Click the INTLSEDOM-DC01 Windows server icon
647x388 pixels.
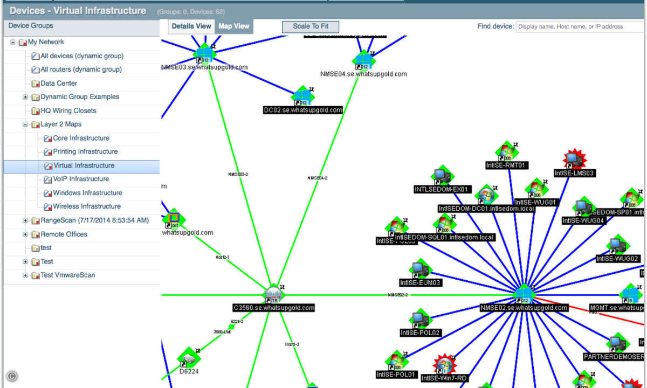486,195
